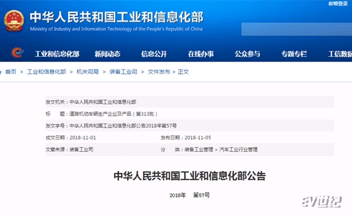The height and width of the screenshot is (216, 352).
Task: Open the 工业和信息化部 navigation menu
Action: [x=57, y=54]
